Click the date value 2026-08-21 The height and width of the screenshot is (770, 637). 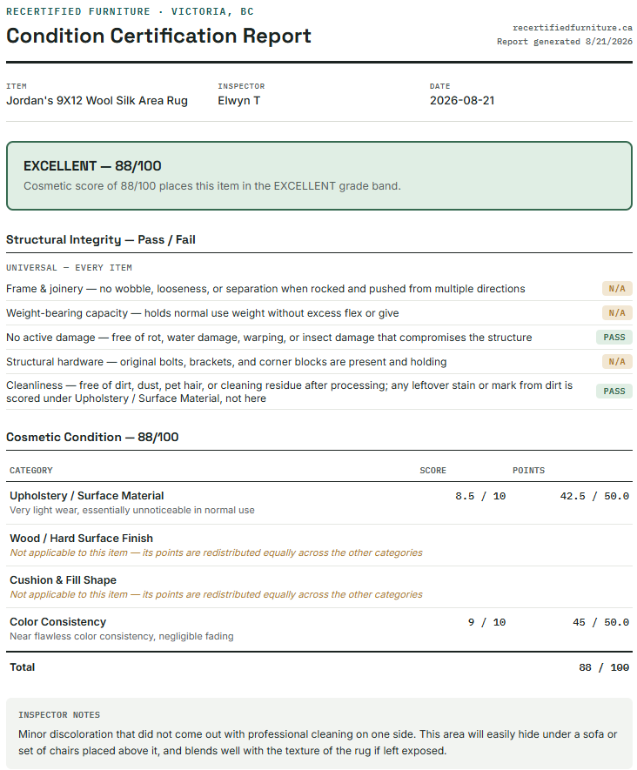(462, 101)
